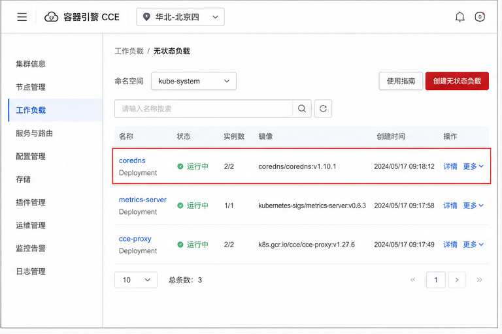Click the 实例数 column header
Screen dimensions: 502x334
click(x=234, y=136)
